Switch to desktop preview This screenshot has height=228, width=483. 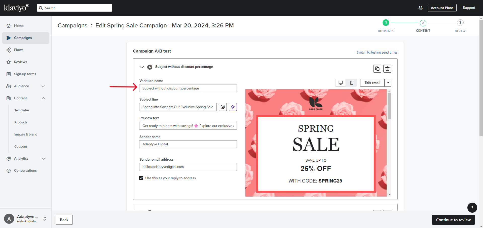[341, 83]
